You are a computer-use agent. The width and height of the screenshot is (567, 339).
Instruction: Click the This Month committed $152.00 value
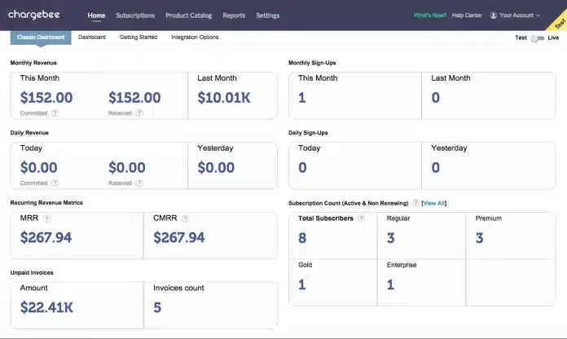(x=46, y=97)
